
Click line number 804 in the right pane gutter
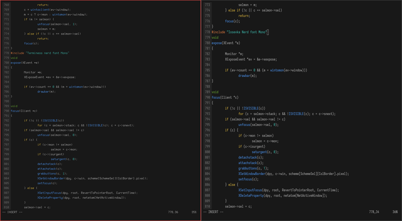coord(207,174)
